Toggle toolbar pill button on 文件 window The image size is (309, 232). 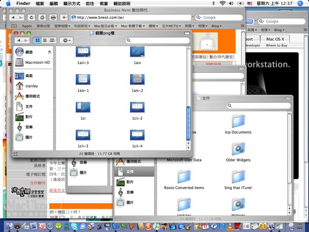tap(288, 98)
